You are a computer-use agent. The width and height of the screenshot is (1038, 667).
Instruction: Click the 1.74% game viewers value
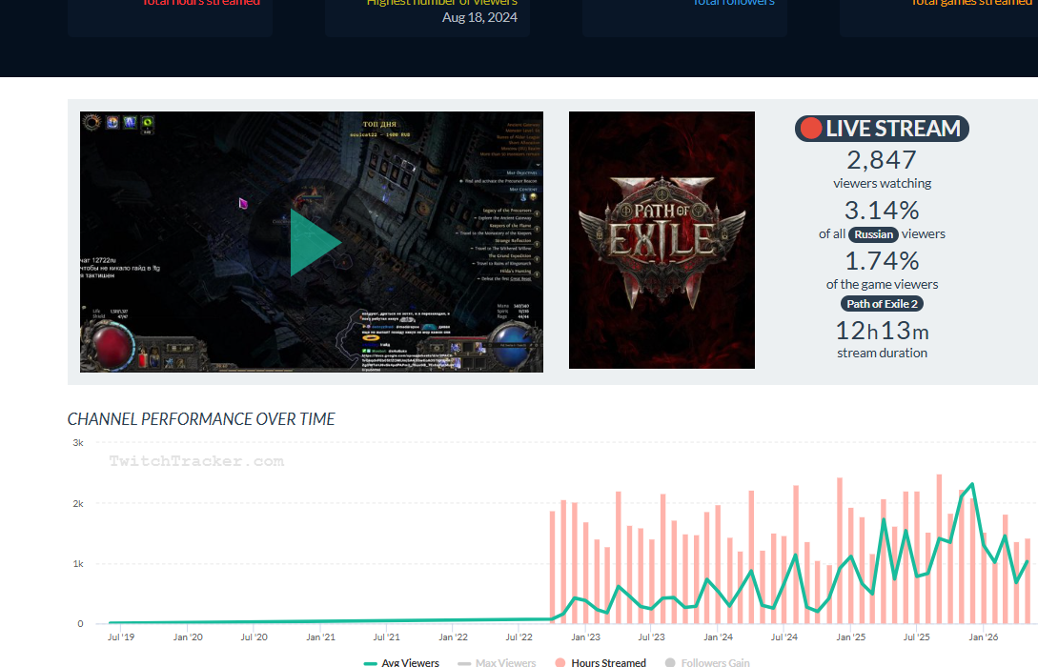[x=882, y=261]
